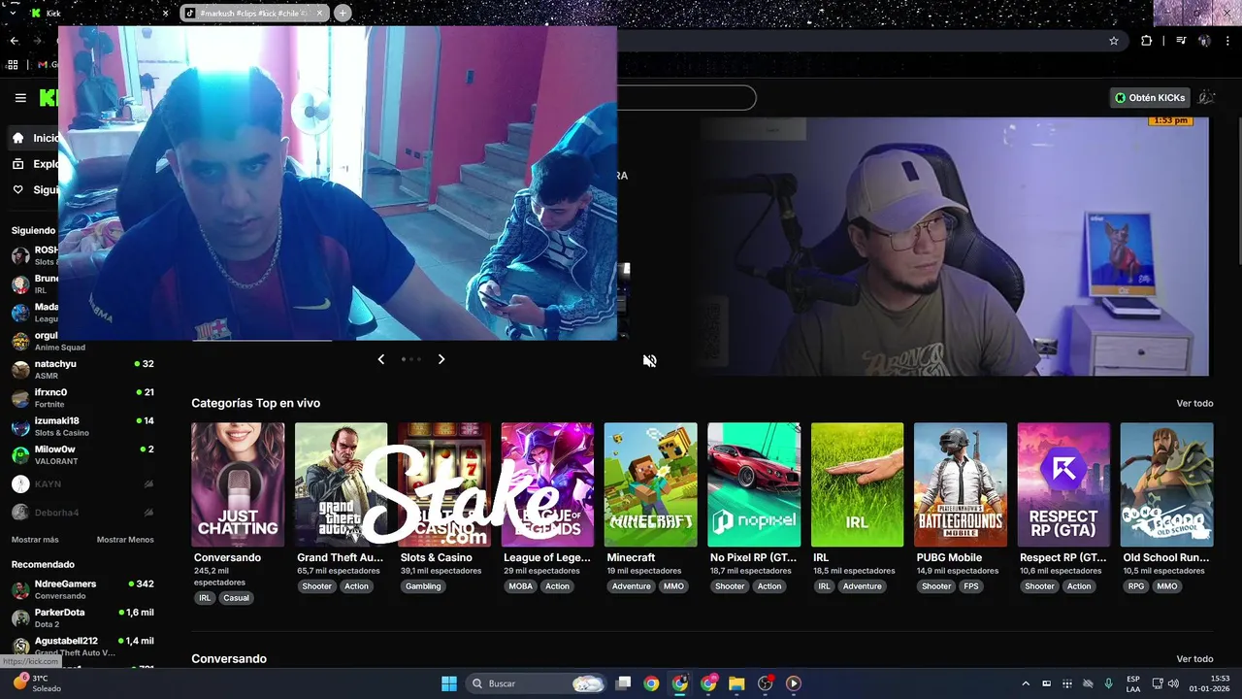Go to Inicio via the home icon

18,138
